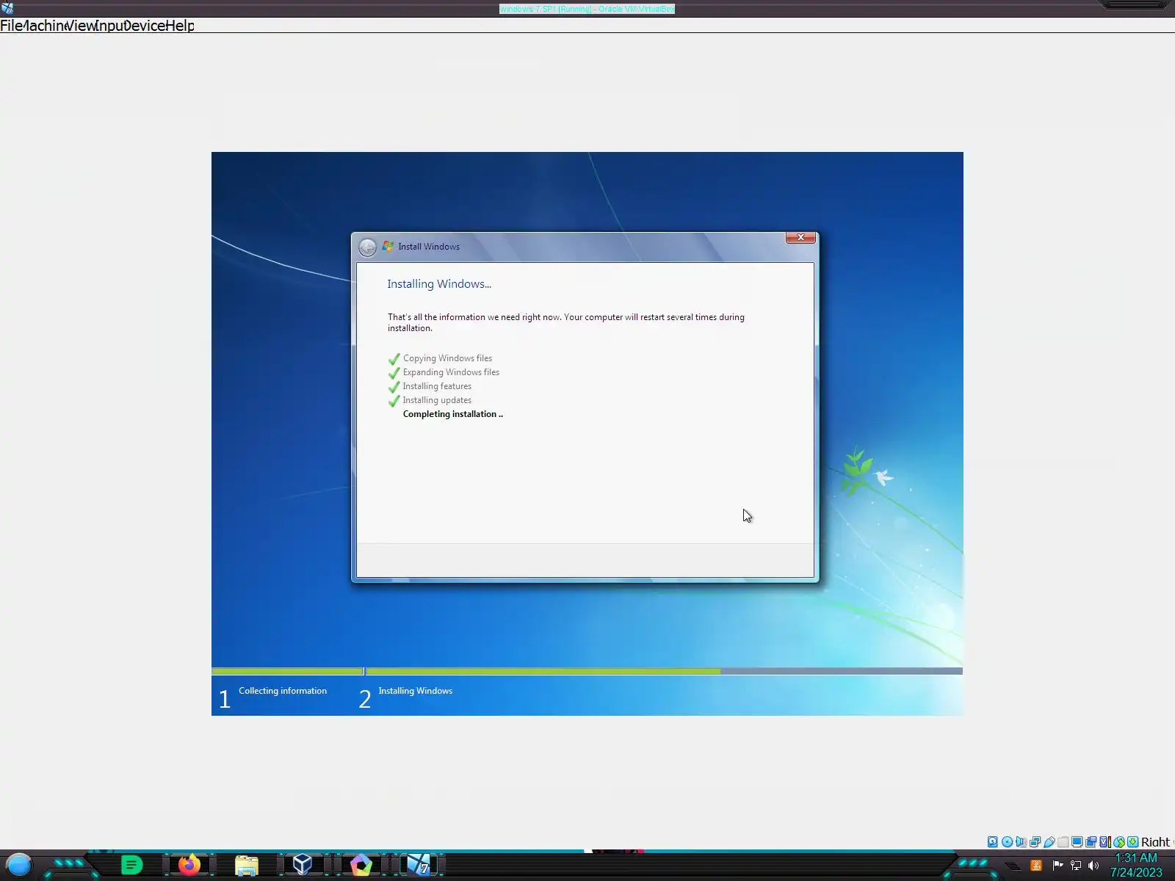
Task: Open File Explorer from the taskbar
Action: (246, 866)
